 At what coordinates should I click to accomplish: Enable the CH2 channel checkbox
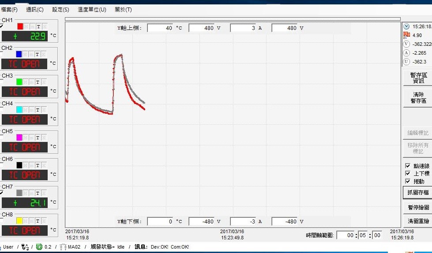coord(1,54)
